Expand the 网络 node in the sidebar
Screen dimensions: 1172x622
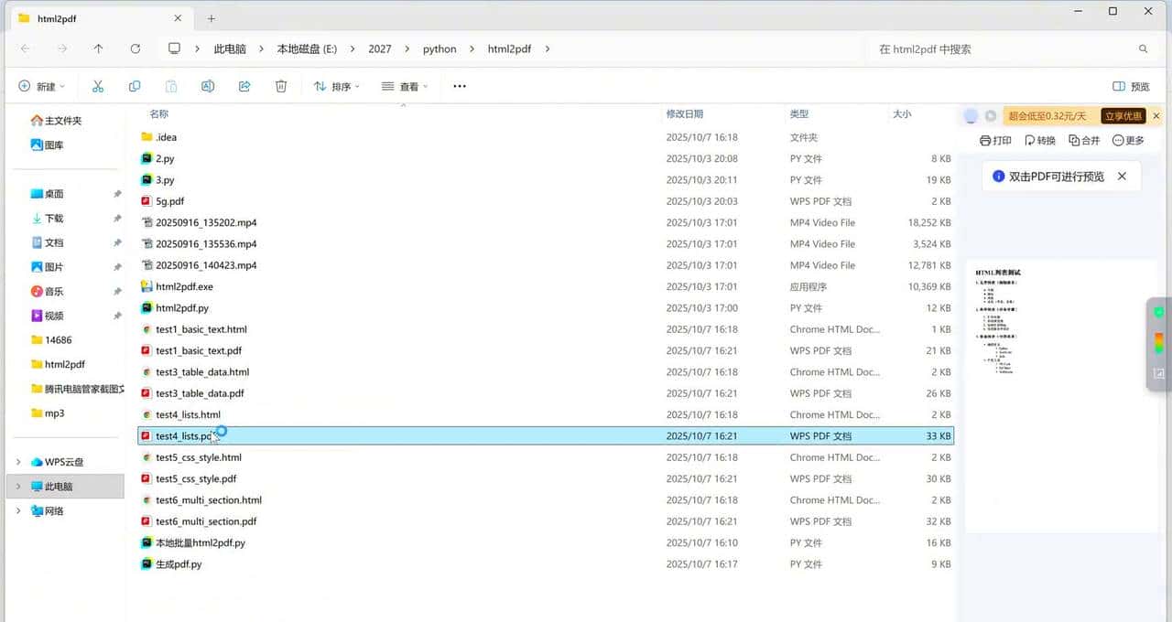tap(18, 510)
